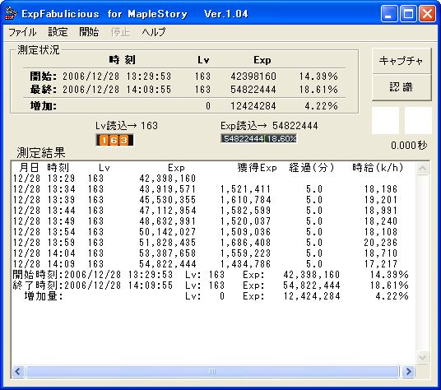
Task: Click the 増加量 summary line
Action: point(216,296)
